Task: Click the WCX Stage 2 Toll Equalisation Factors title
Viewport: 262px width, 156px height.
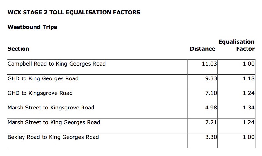Action: coord(73,13)
